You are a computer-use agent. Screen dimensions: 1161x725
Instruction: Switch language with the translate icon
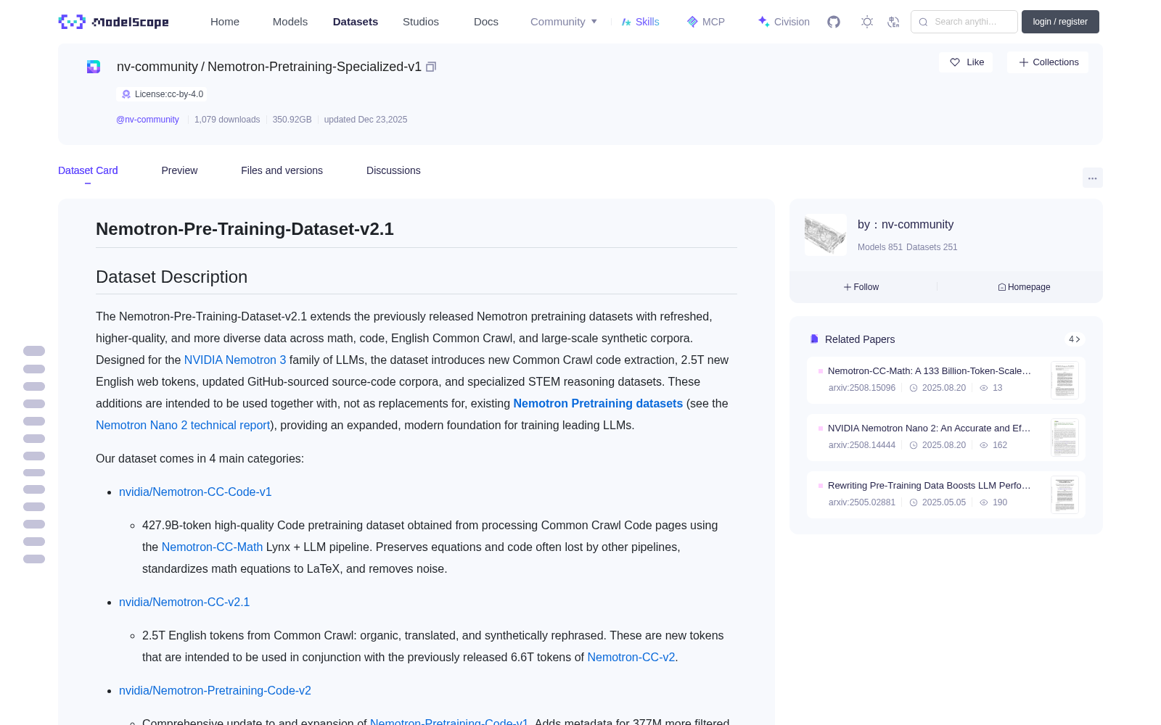[894, 22]
